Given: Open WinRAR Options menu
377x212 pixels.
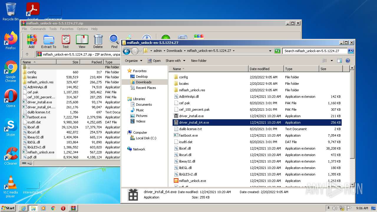Looking at the screenshot, I should tap(82, 29).
